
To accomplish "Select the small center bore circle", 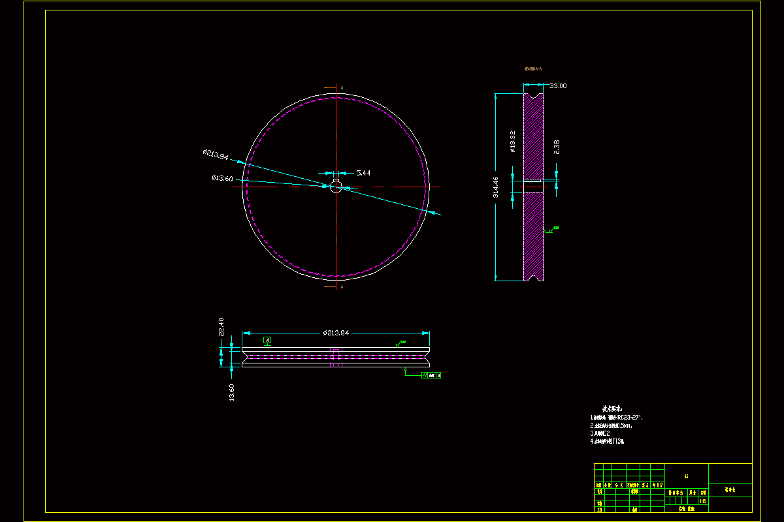I will click(336, 187).
